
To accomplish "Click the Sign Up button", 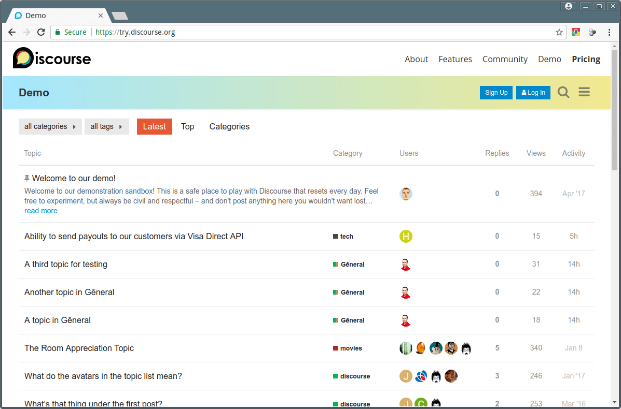I will [x=496, y=93].
